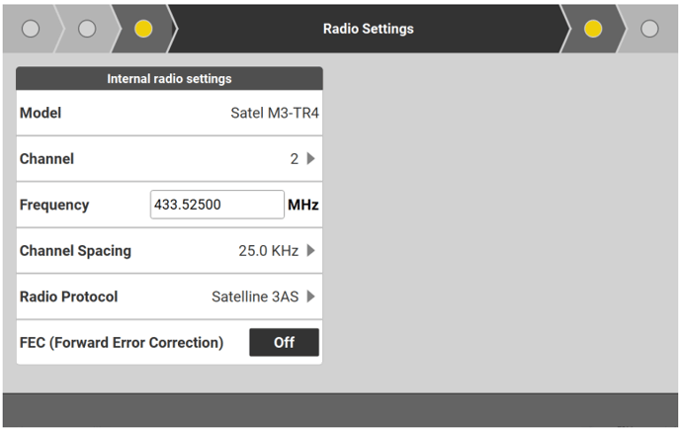Click the Frequency row label

coord(54,206)
